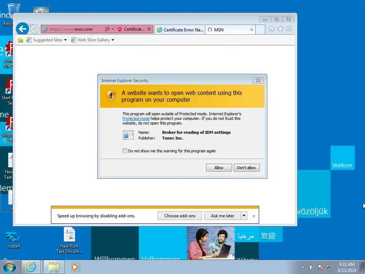Image resolution: width=365 pixels, height=274 pixels.
Task: Close the Internet Explorer Security dialog
Action: point(258,80)
